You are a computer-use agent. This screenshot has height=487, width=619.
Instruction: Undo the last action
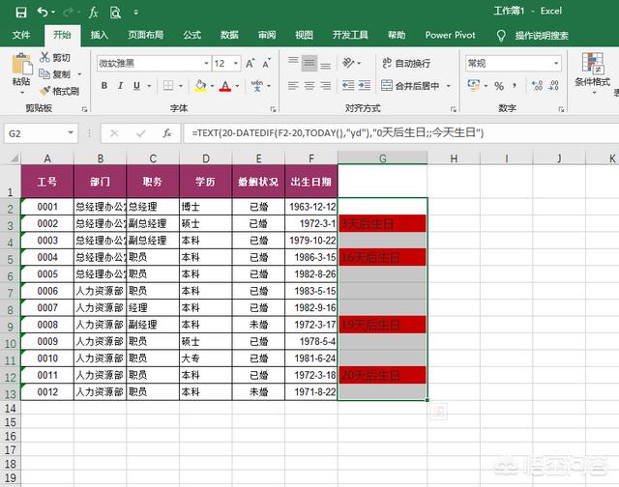coord(43,13)
